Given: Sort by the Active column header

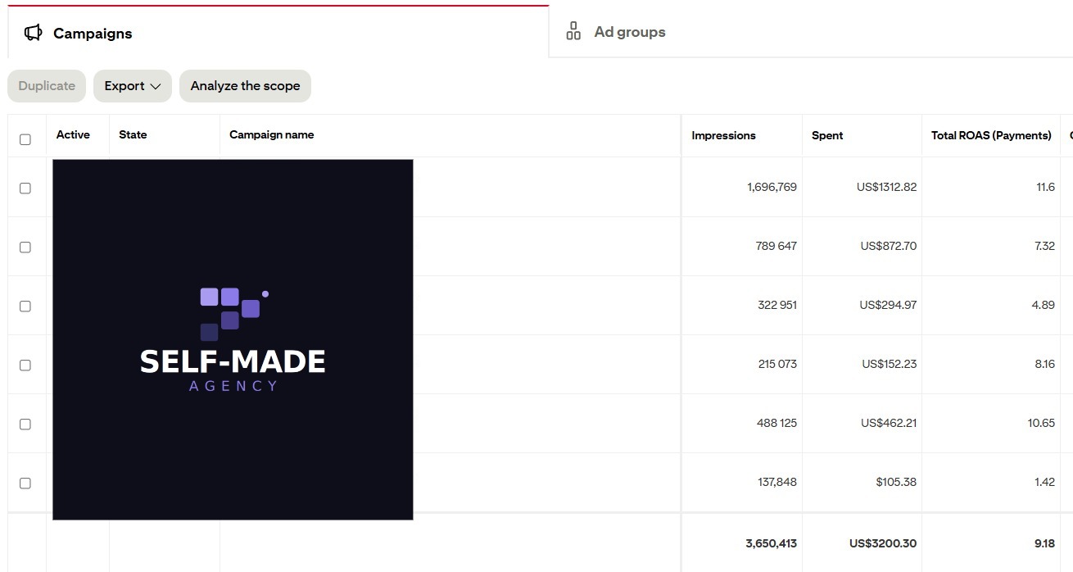Looking at the screenshot, I should (x=73, y=134).
